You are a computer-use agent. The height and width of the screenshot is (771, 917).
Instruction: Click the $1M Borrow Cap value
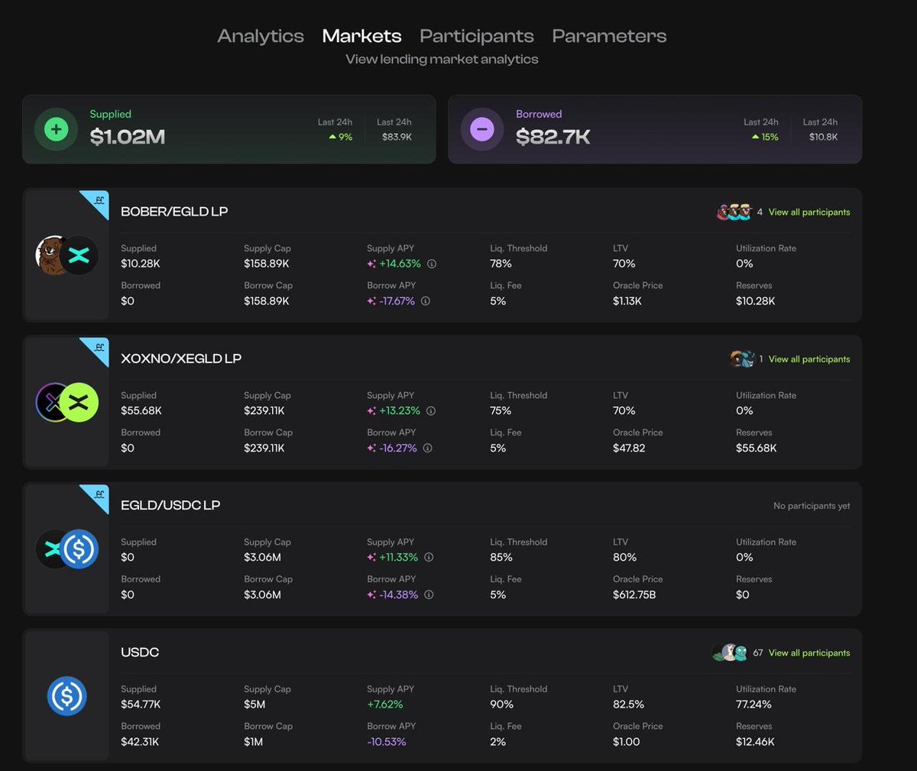[x=253, y=742]
